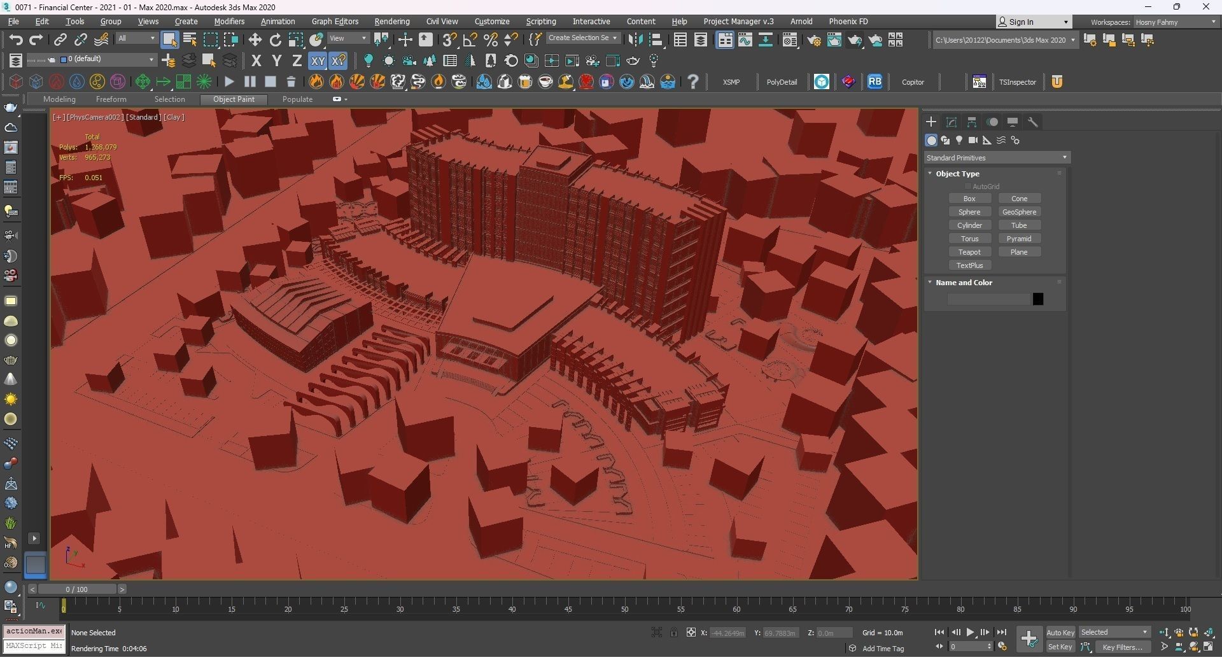Select the Cameras category in Create panel
Image resolution: width=1222 pixels, height=662 pixels.
(973, 140)
